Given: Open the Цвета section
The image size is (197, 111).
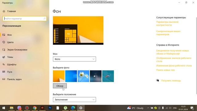Looking at the screenshot, I should click(10, 42).
